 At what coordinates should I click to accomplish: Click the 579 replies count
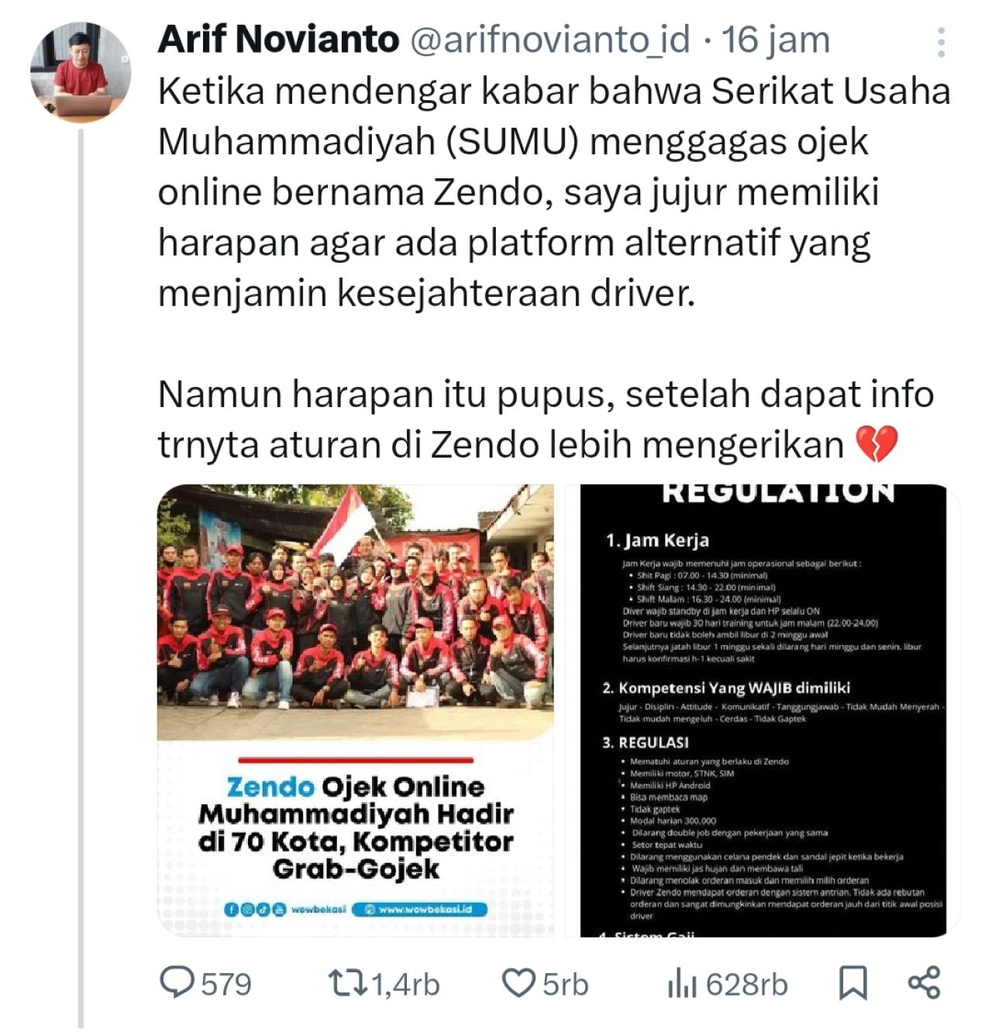[x=226, y=985]
